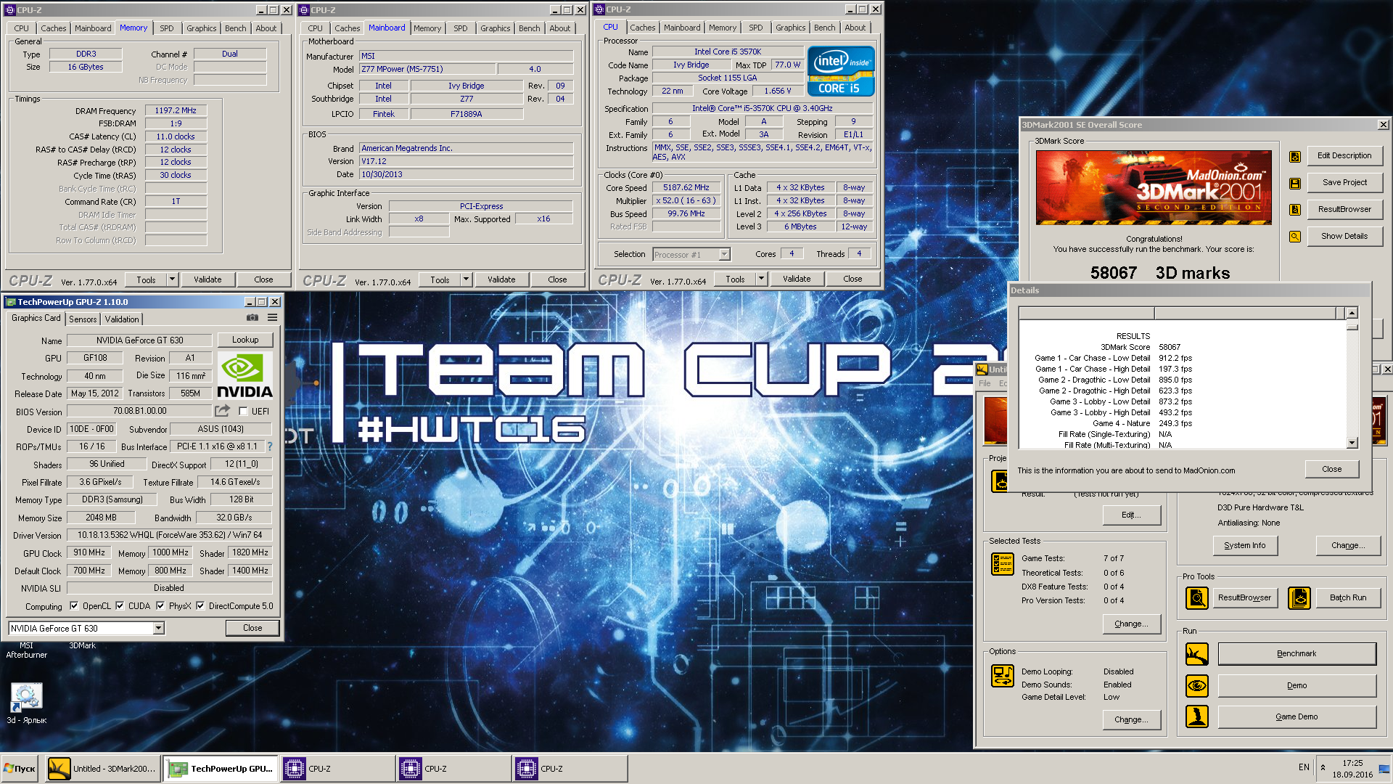Click the NVIDIA logo in GPU-Z
The image size is (1393, 784).
(x=245, y=376)
